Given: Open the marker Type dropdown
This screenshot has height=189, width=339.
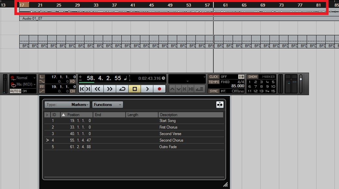Looking at the screenshot, I should coord(67,105).
